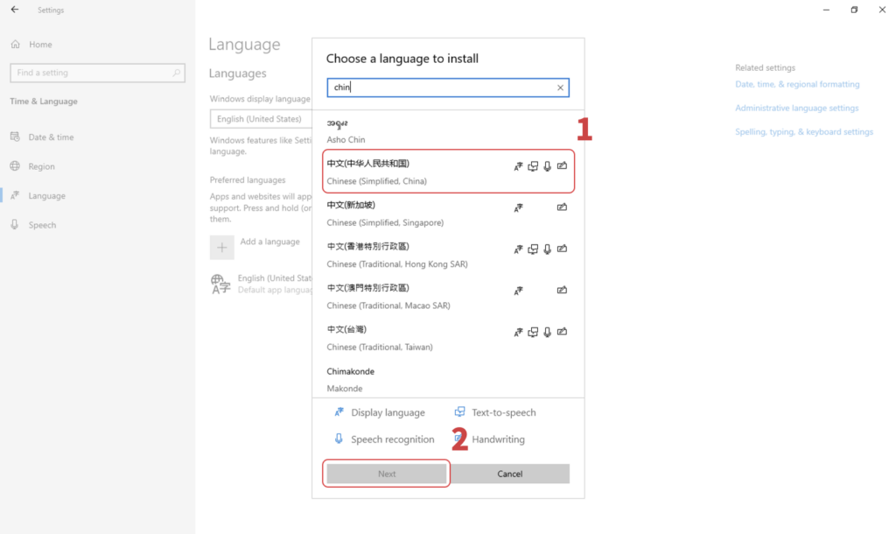Image resolution: width=896 pixels, height=534 pixels.
Task: Choose Chinese (Traditional, Macao SAR)
Action: click(448, 297)
